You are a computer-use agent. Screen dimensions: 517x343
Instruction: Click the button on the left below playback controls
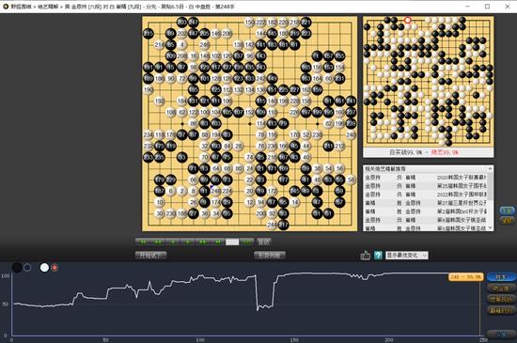pos(151,255)
